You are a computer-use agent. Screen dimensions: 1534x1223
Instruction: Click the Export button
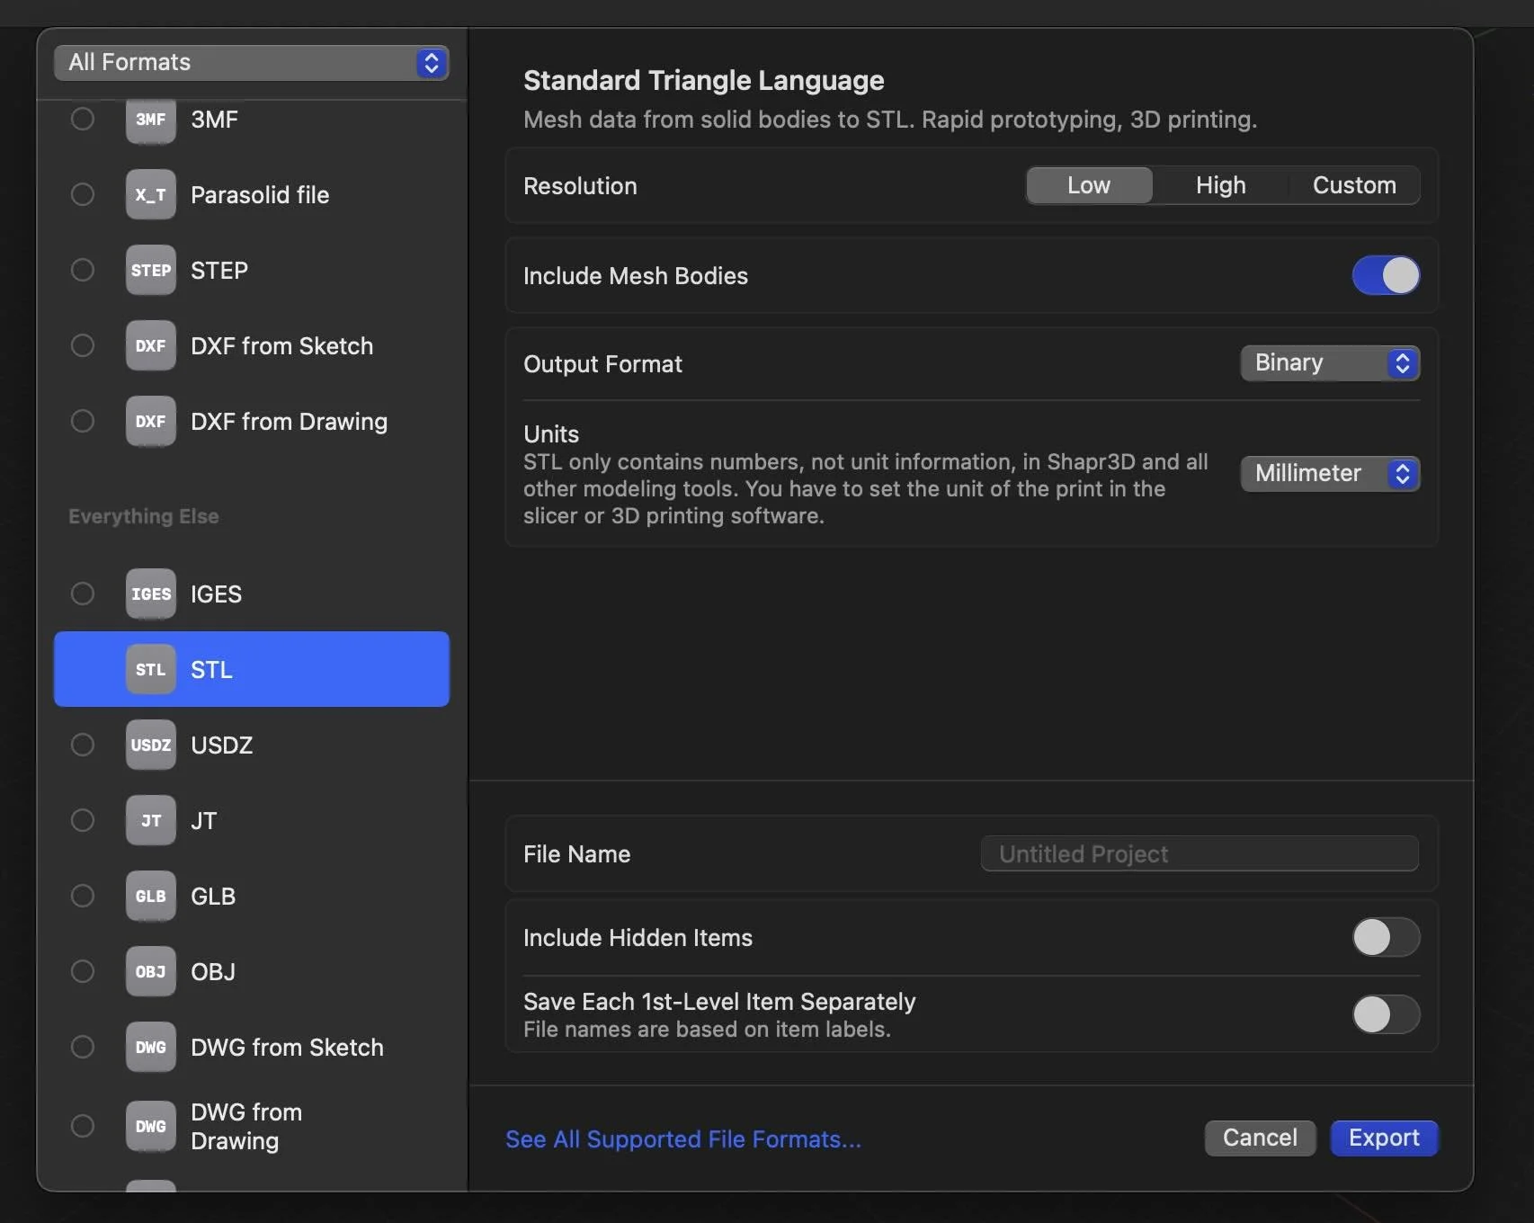tap(1384, 1138)
